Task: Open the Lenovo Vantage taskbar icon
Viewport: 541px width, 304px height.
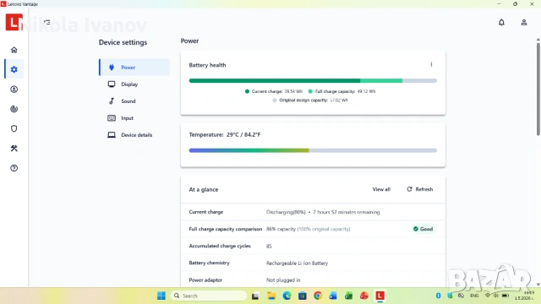Action: click(380, 296)
